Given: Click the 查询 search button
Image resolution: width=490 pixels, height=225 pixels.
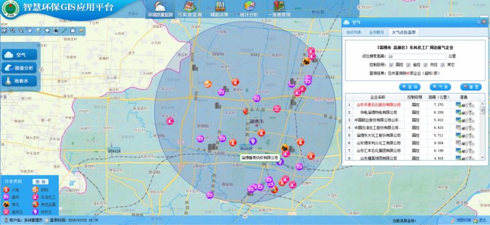Looking at the screenshot, I should point(409,87).
